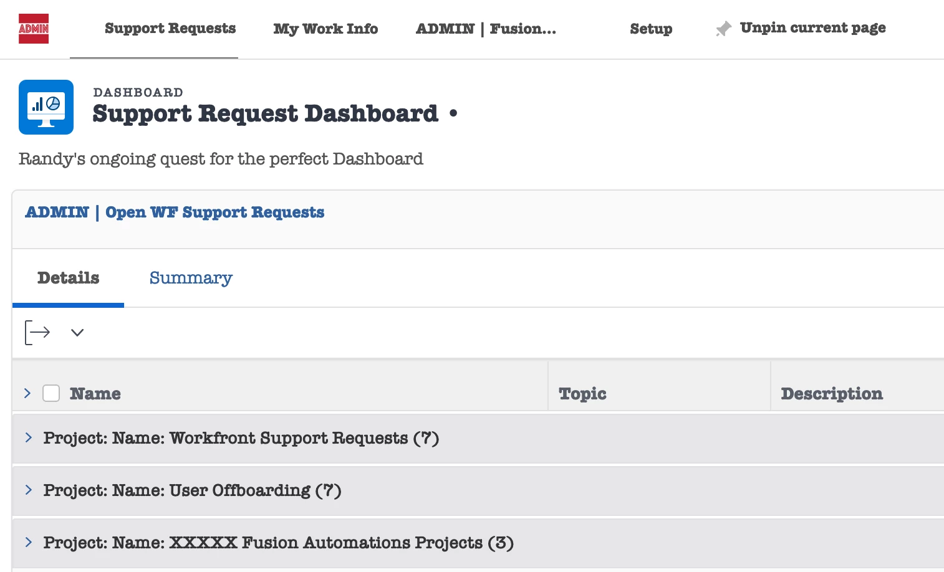Tick the select-all checkbox beside Name header
The height and width of the screenshot is (572, 944).
pyautogui.click(x=51, y=393)
